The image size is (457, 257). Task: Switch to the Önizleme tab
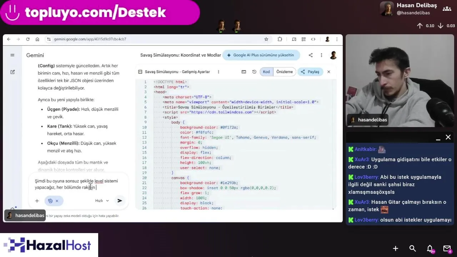pyautogui.click(x=285, y=72)
